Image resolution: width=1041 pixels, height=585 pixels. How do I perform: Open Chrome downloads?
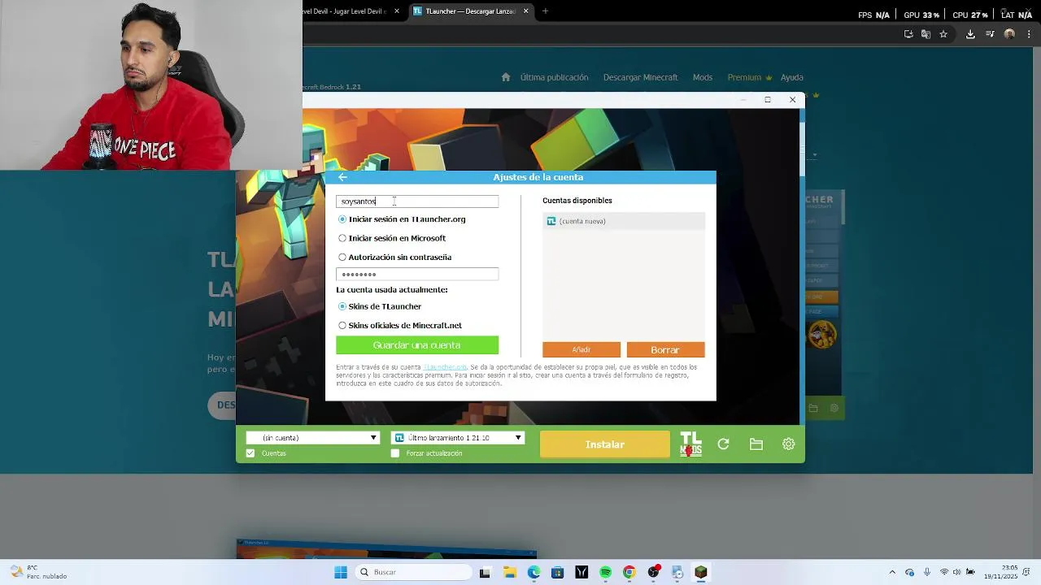(x=970, y=34)
